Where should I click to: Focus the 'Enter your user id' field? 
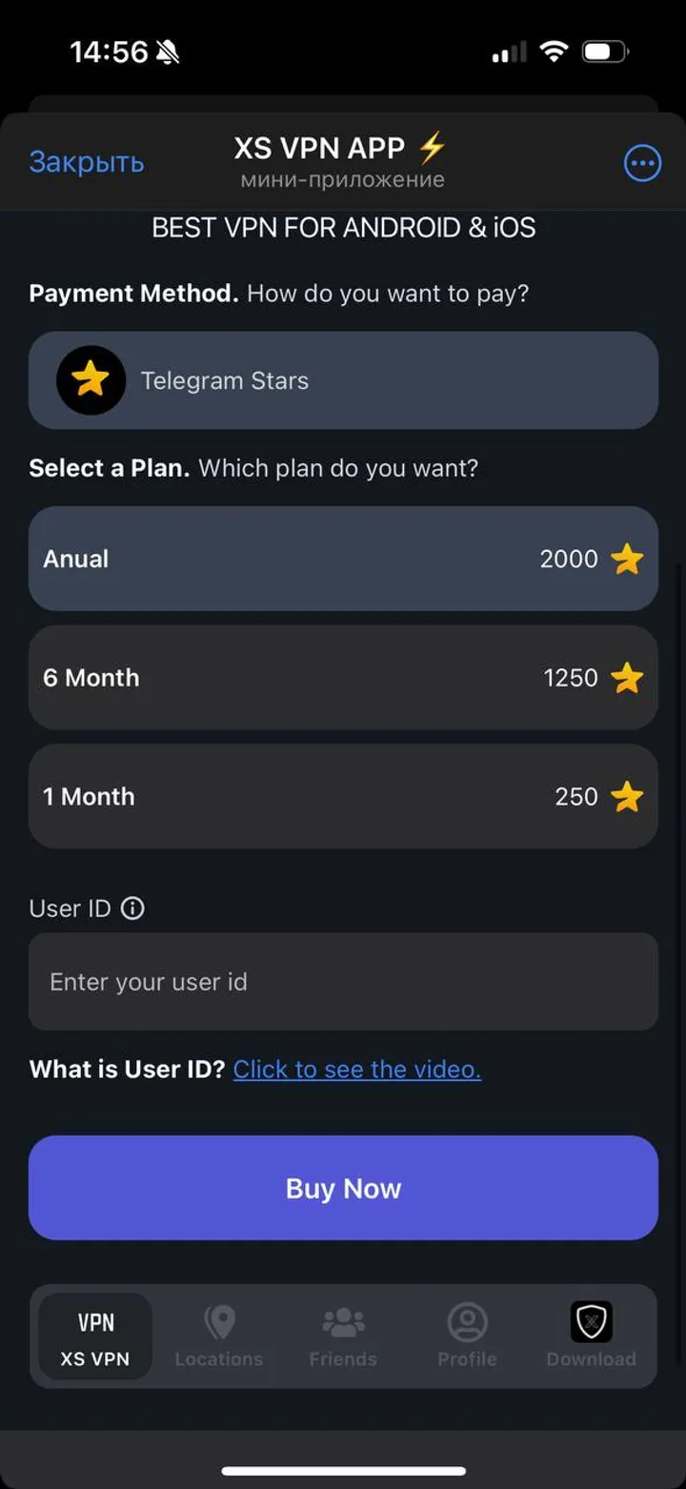343,982
